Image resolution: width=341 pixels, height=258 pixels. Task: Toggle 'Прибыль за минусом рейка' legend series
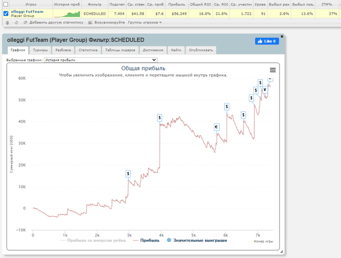click(x=93, y=241)
